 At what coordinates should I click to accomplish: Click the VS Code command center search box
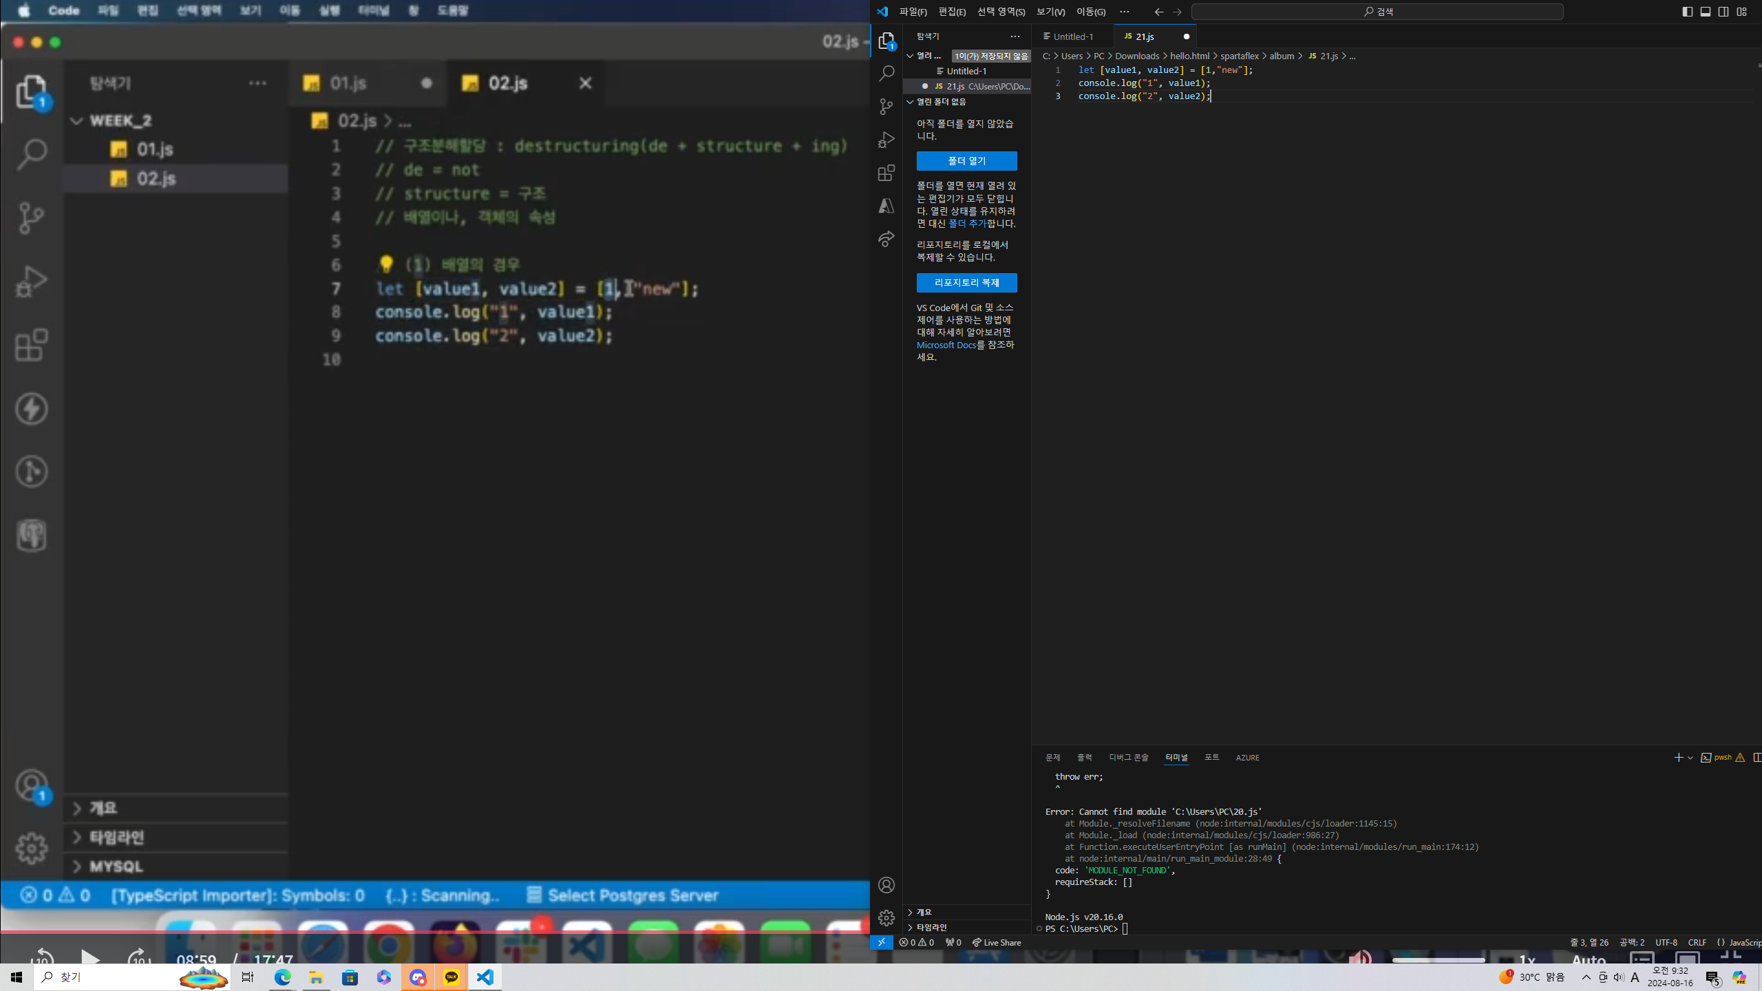click(1377, 12)
